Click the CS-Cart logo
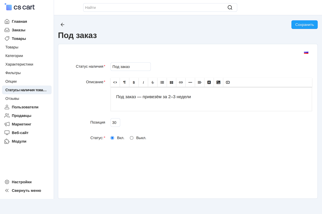322x214 pixels. coord(20,7)
